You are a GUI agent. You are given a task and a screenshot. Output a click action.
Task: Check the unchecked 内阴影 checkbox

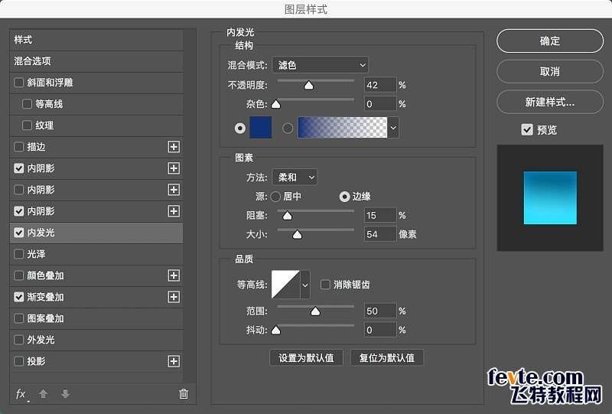point(18,190)
